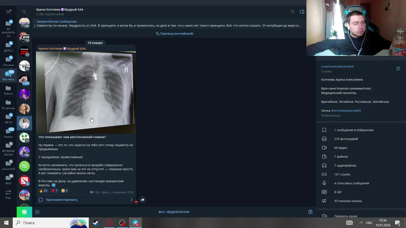Open the BETBOOM DACHA folder
Screen dimensions: 406x228
tap(8, 149)
